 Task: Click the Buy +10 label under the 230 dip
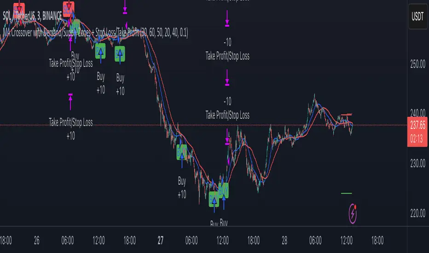(182, 188)
